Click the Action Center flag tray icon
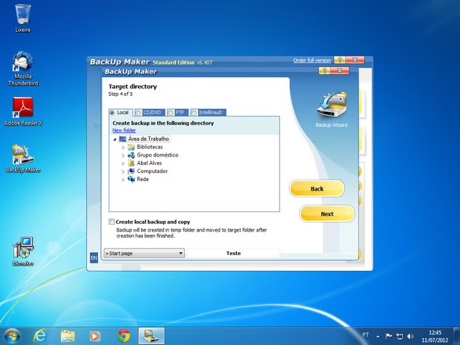460x345 pixels. [389, 336]
